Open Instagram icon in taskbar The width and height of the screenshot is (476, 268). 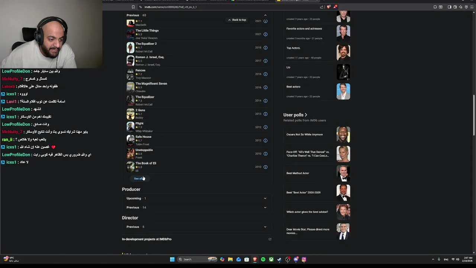304,259
